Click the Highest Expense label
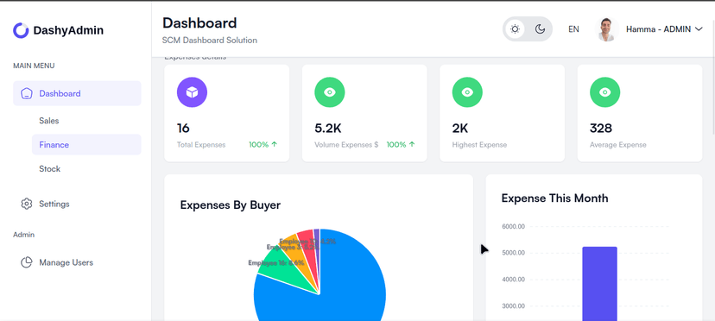The image size is (715, 321). click(x=479, y=145)
